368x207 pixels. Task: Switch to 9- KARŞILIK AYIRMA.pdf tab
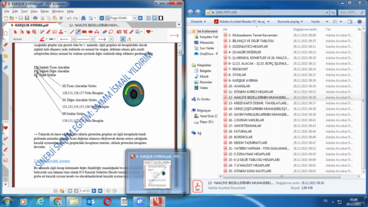click(x=30, y=25)
